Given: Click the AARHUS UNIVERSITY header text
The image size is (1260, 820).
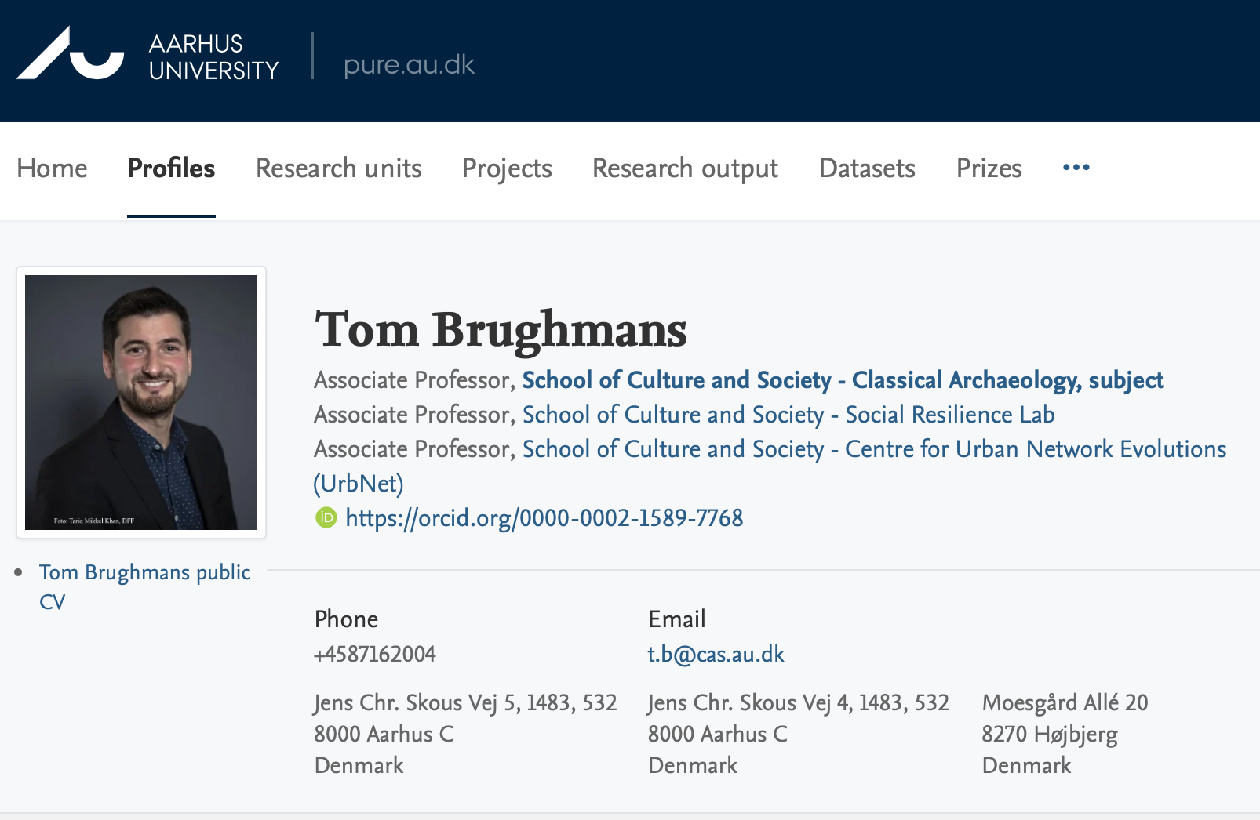Looking at the screenshot, I should pyautogui.click(x=213, y=57).
